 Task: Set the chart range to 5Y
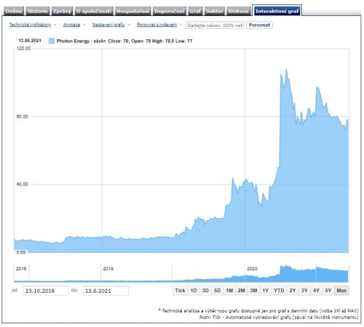(328, 291)
